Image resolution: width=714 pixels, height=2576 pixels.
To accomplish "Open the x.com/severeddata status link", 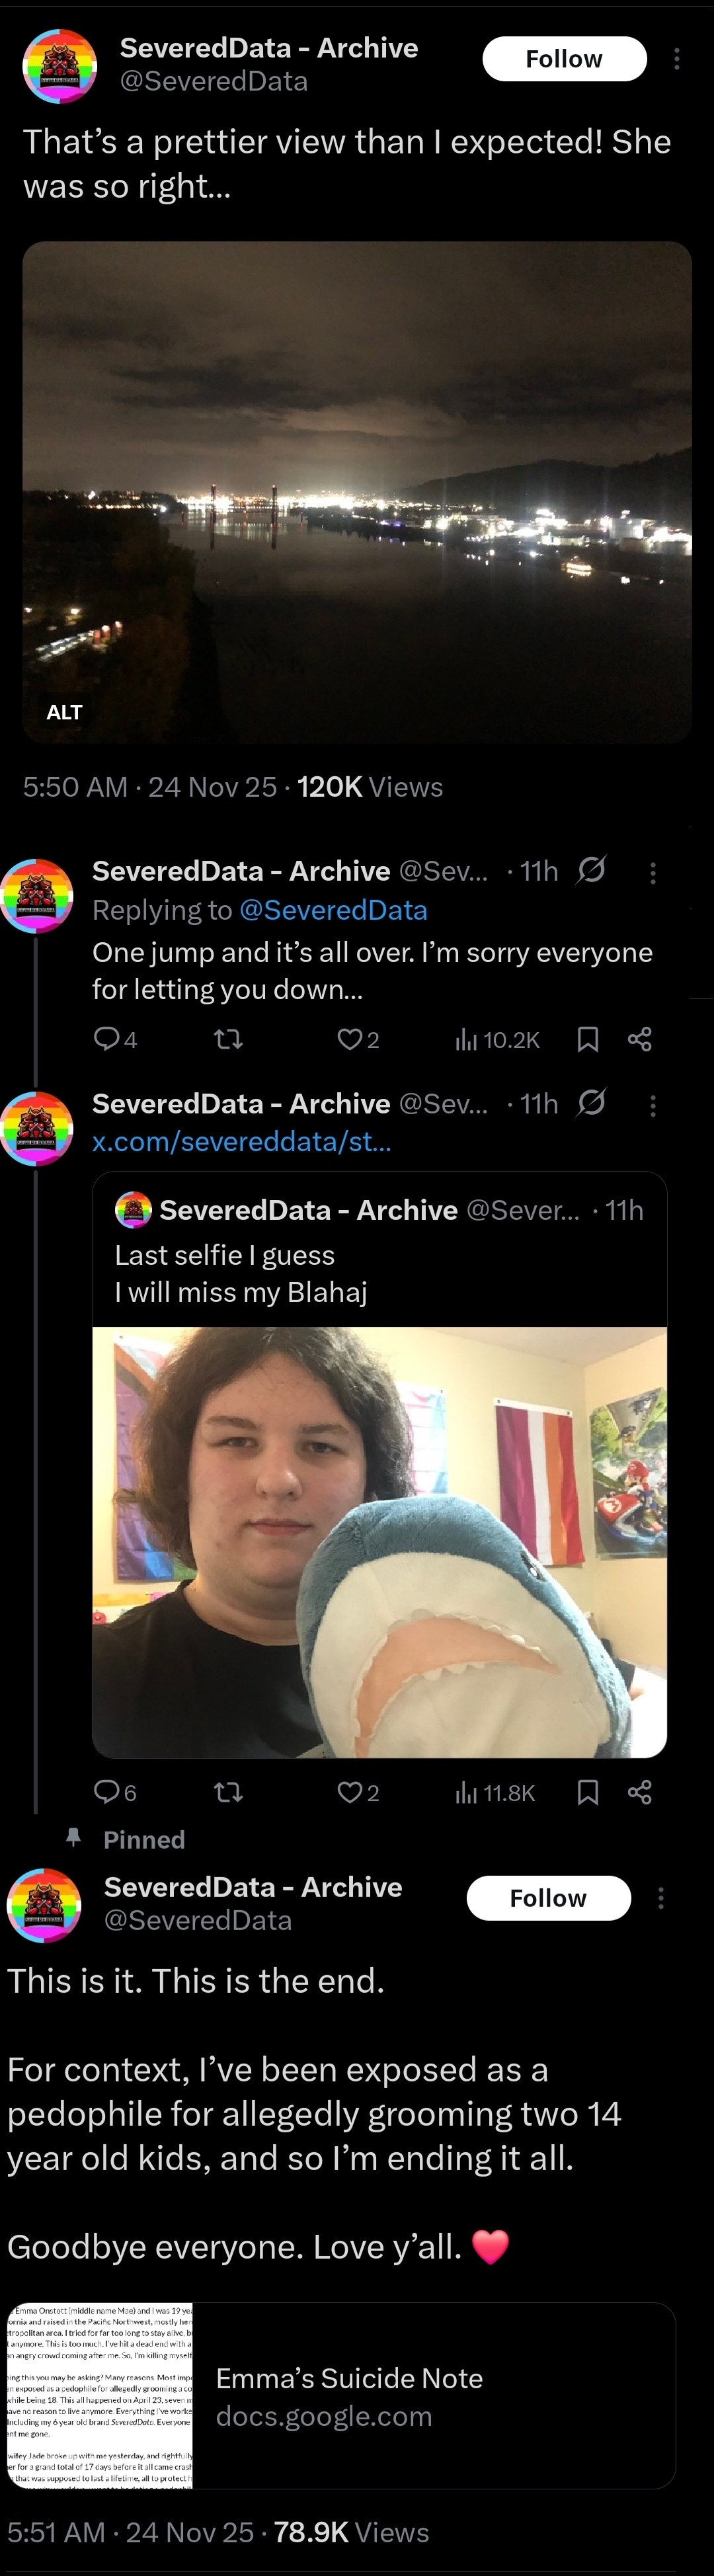I will pyautogui.click(x=241, y=1140).
